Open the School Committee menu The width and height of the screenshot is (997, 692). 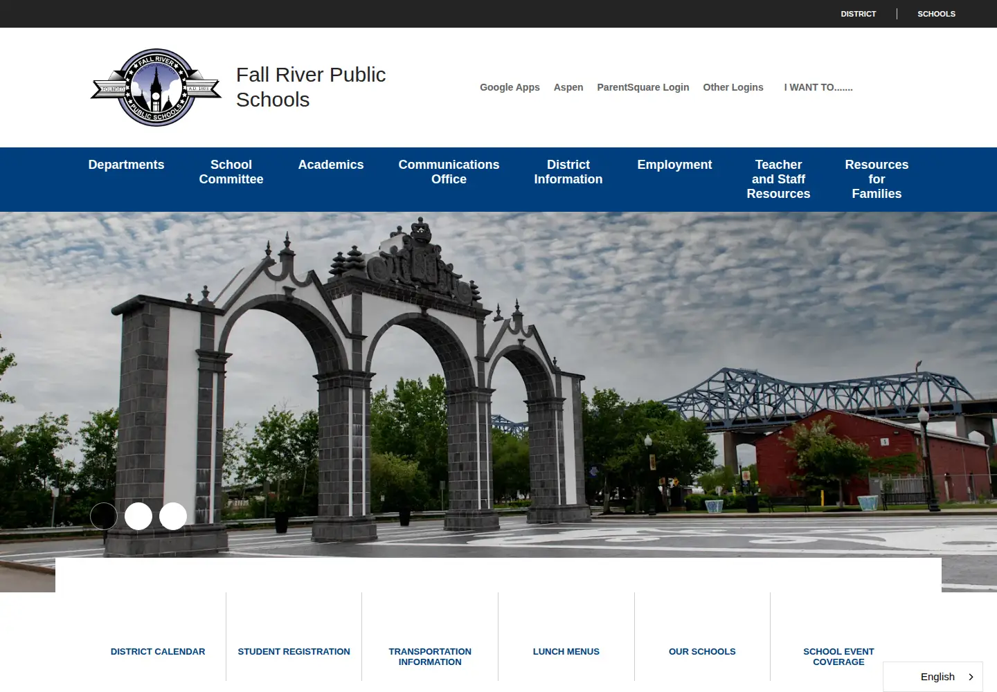(x=231, y=172)
